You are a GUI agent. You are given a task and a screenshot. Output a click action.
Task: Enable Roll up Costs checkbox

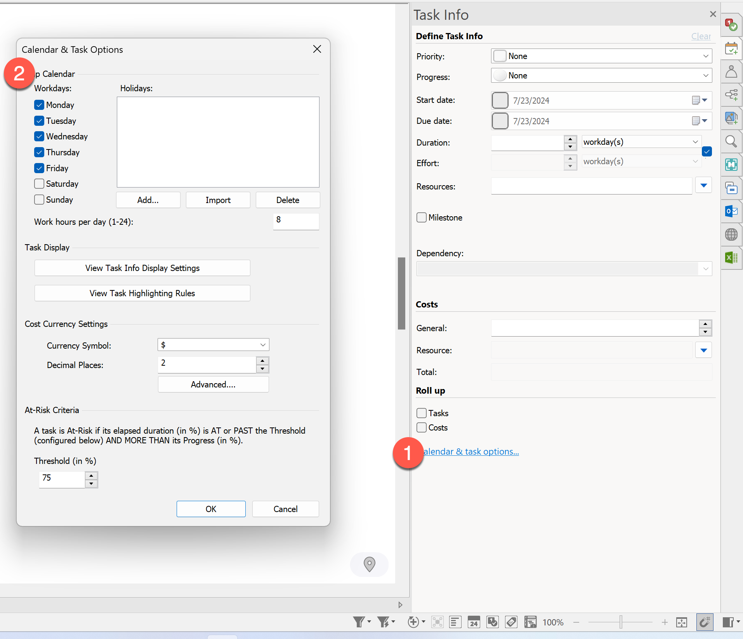(x=422, y=427)
